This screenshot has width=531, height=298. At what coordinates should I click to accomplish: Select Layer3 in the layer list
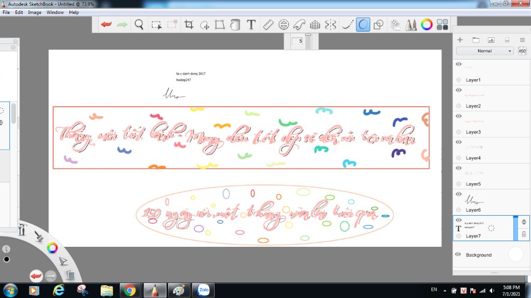click(491, 124)
